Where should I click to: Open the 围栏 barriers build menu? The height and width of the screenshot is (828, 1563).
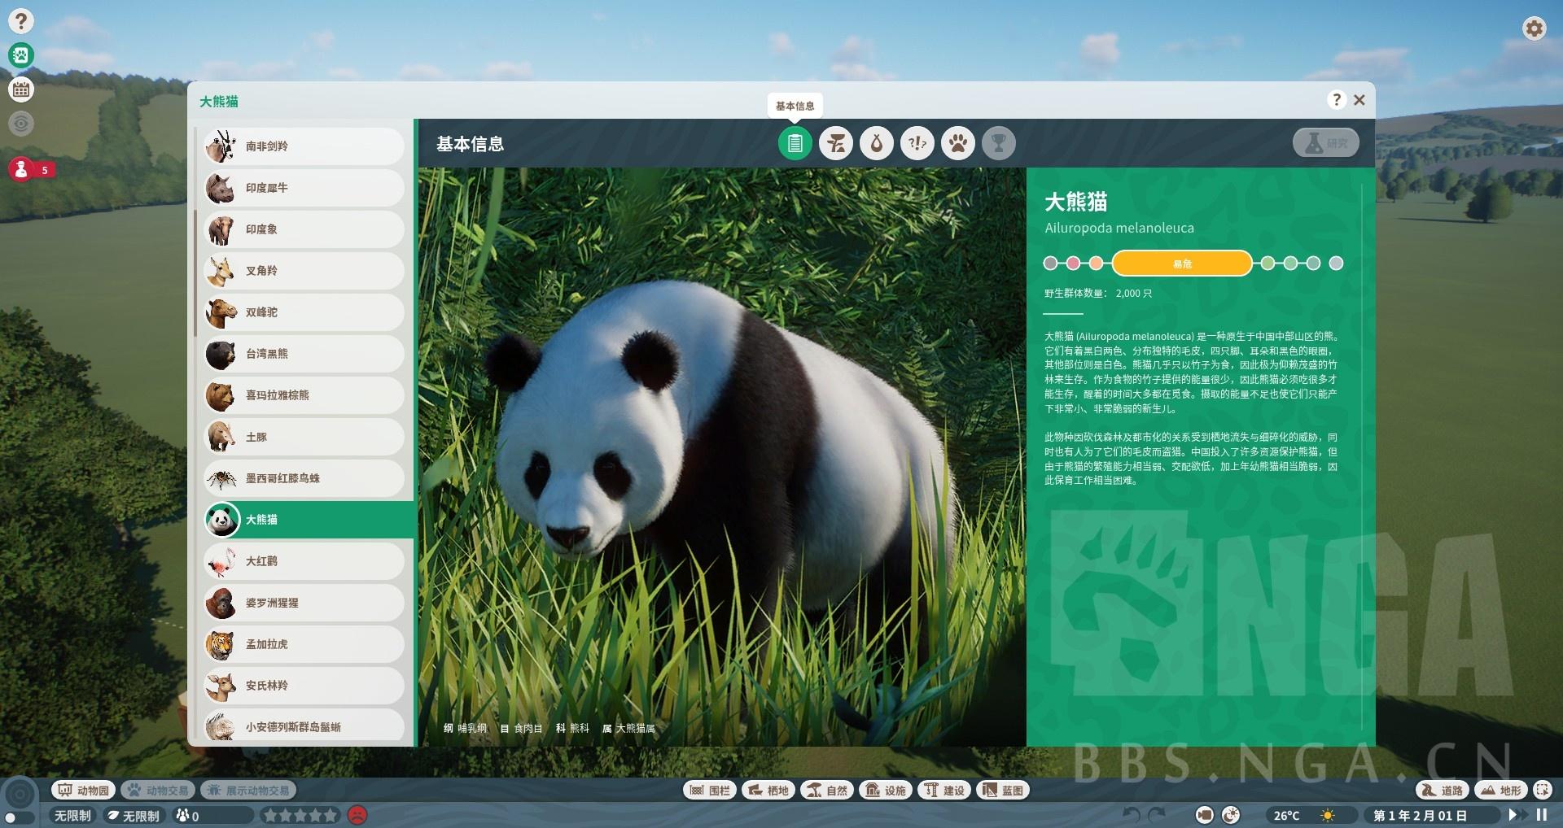(710, 790)
